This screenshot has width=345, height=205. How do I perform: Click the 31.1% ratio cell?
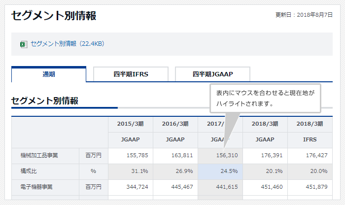pos(131,171)
